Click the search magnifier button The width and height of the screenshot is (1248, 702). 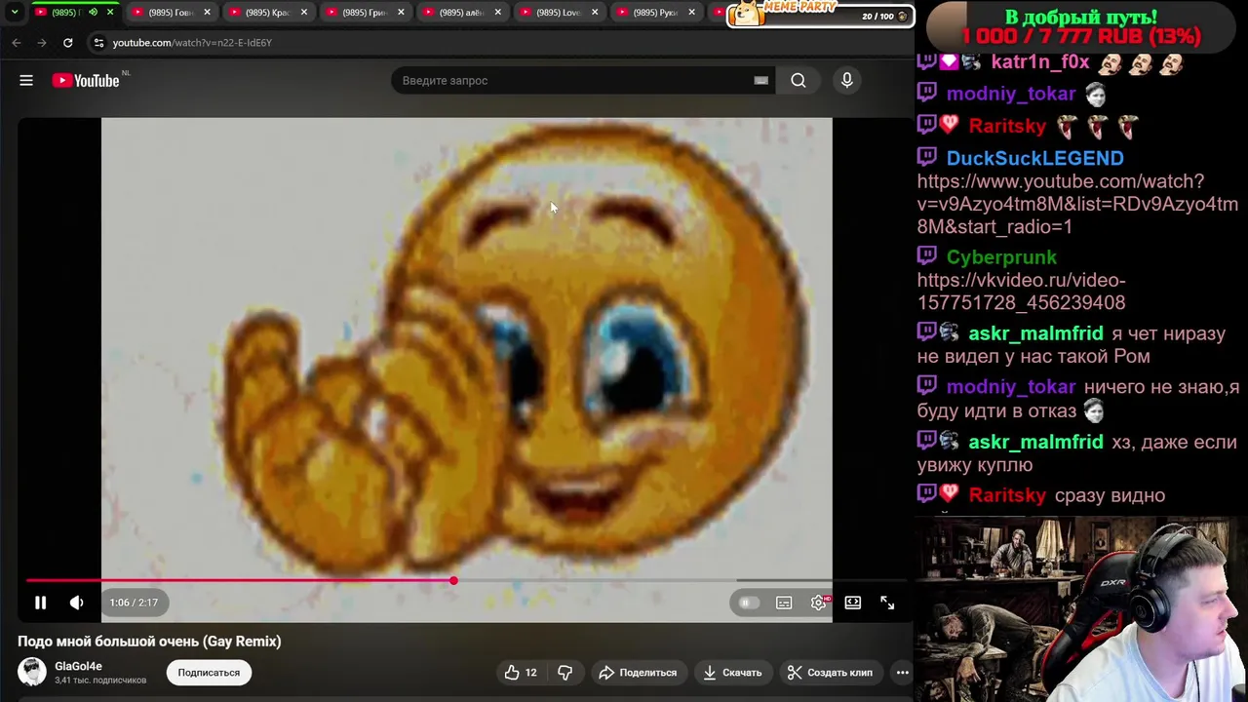click(799, 81)
